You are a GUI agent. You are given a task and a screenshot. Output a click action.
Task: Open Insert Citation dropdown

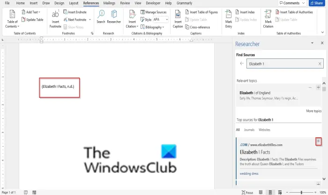(132, 19)
